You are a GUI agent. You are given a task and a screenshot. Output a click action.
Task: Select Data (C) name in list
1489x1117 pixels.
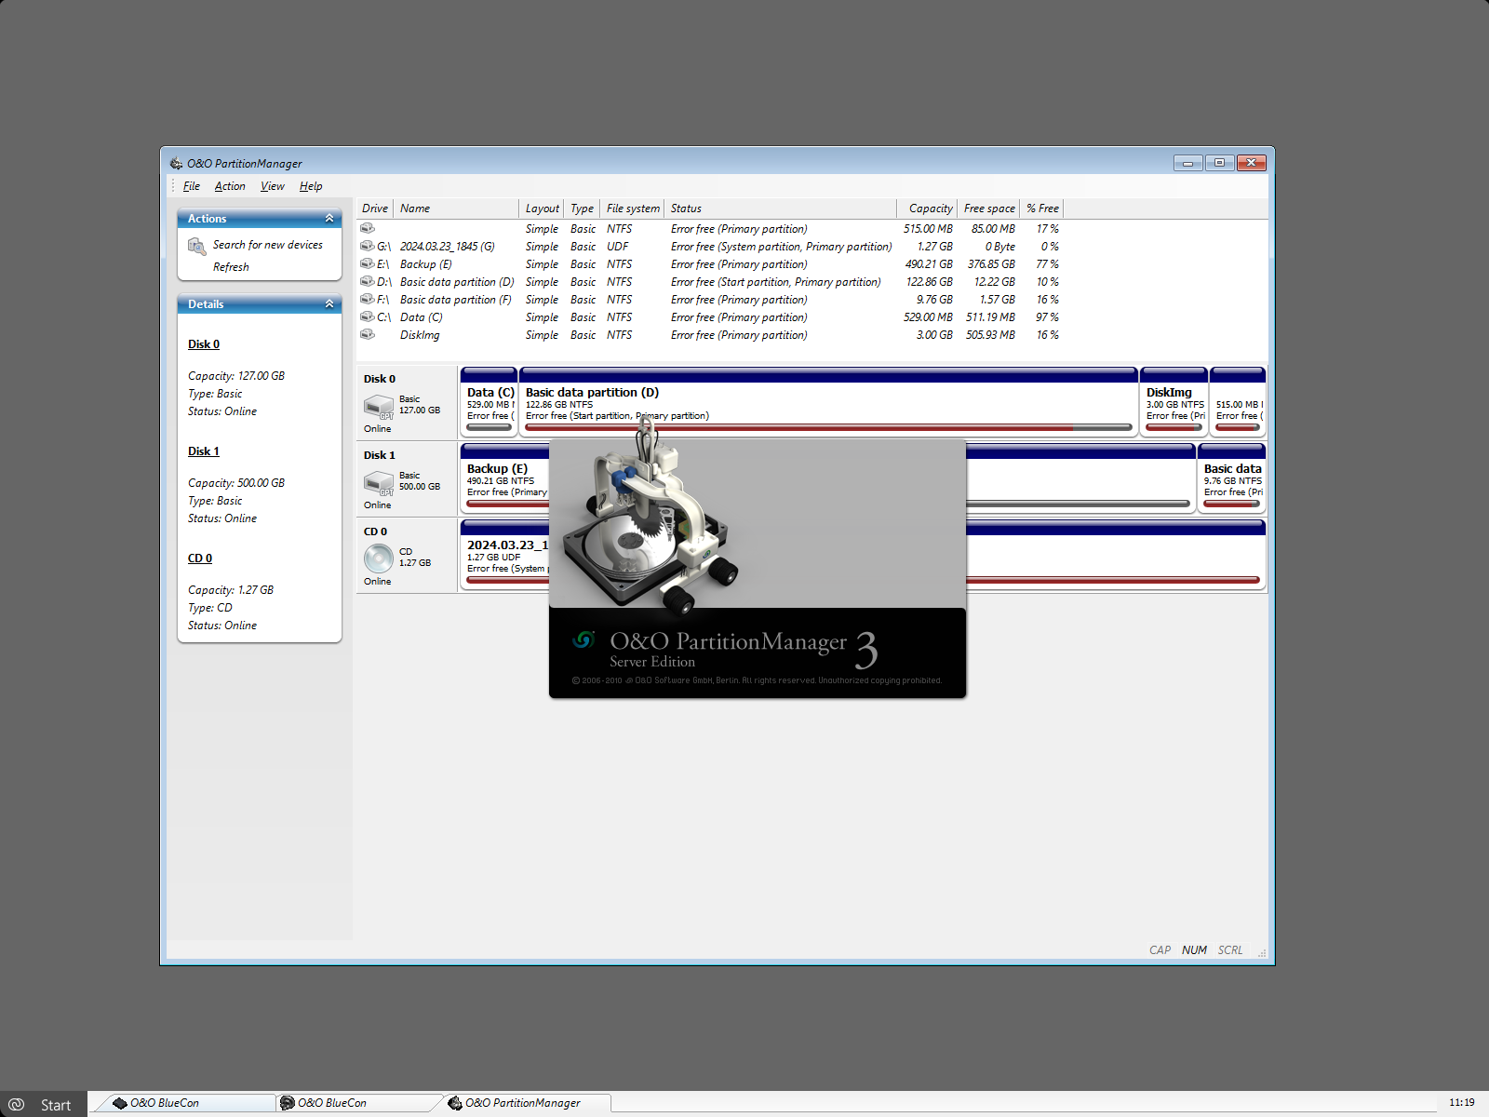click(422, 317)
